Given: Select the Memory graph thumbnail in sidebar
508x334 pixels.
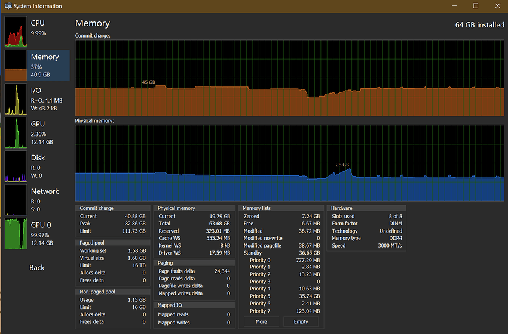Looking at the screenshot, I should coord(16,65).
